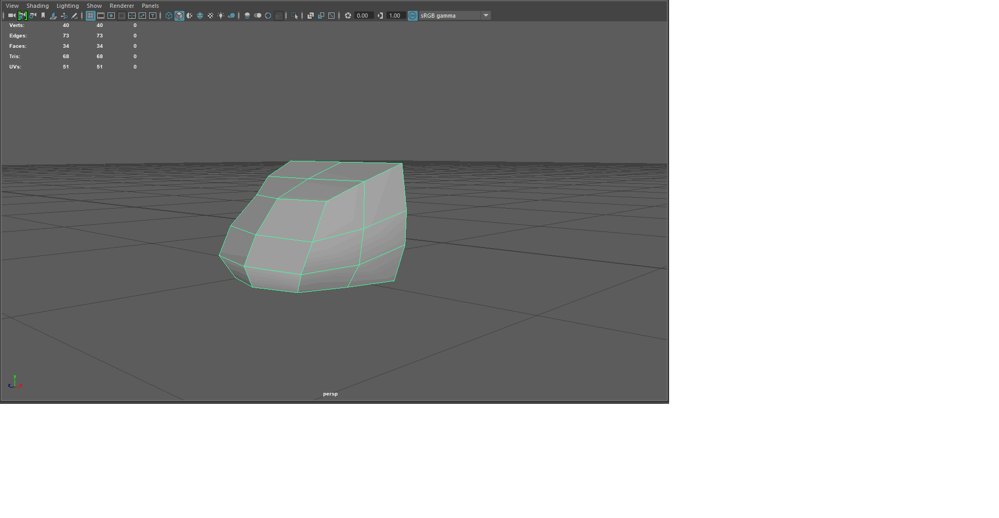The image size is (999, 518).
Task: Open the View menu
Action: [12, 6]
